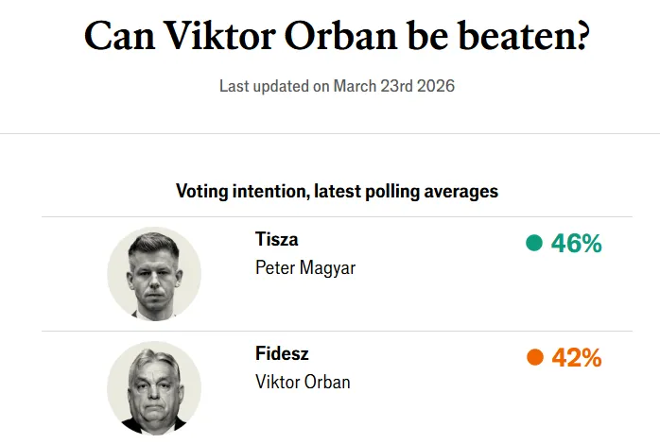This screenshot has height=444, width=660.
Task: Click the "Voting intention" heading text
Action: point(238,191)
